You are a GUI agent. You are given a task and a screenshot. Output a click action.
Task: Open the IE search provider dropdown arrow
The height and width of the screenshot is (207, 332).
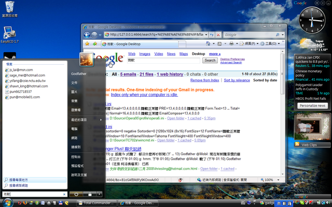(x=282, y=35)
